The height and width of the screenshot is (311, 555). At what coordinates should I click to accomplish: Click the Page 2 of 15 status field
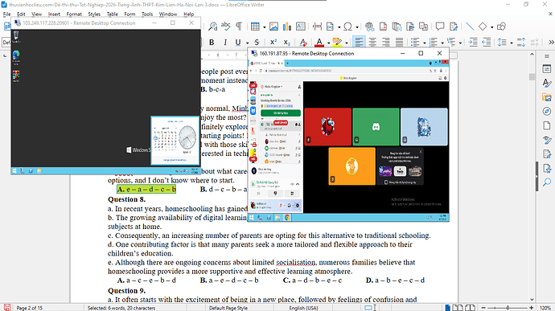click(30, 308)
